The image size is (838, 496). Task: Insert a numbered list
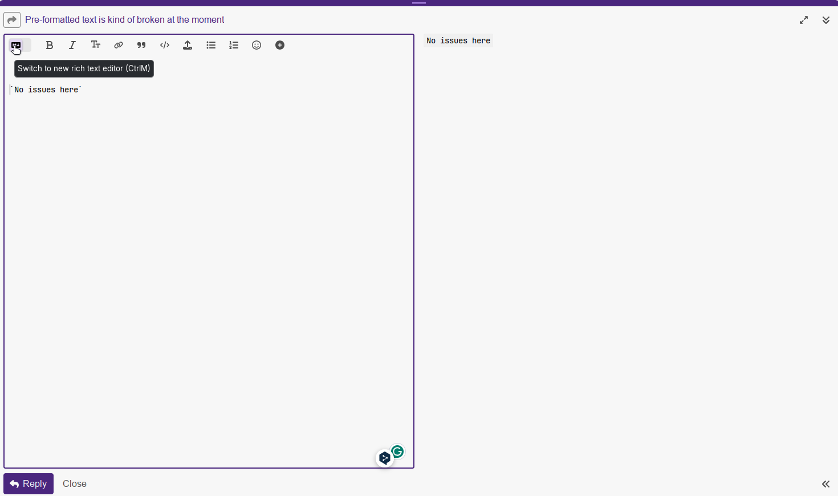pyautogui.click(x=234, y=46)
